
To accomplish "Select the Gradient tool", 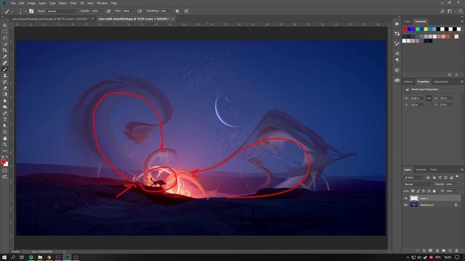I will pyautogui.click(x=5, y=94).
